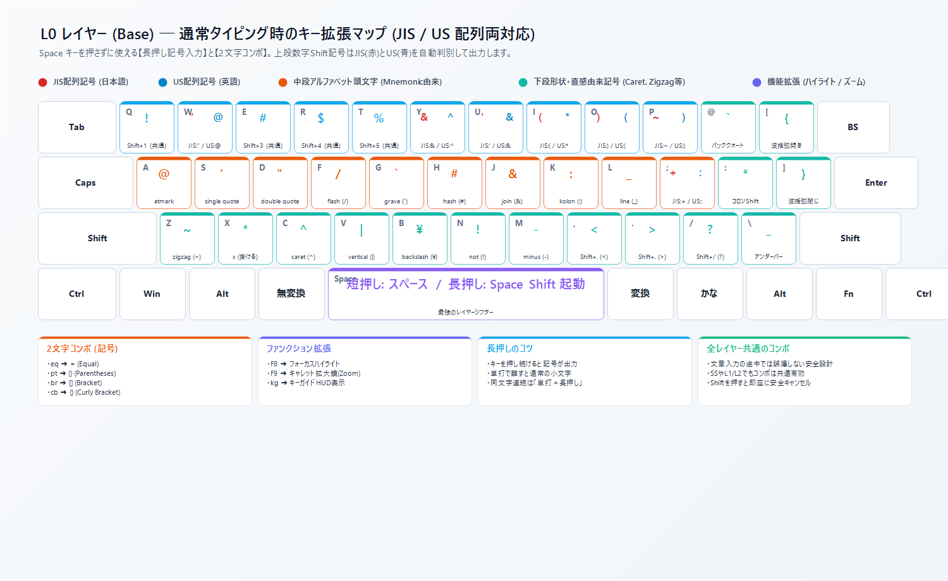This screenshot has width=948, height=581.
Task: Click the K key labeled kolon (:)
Action: tap(571, 183)
